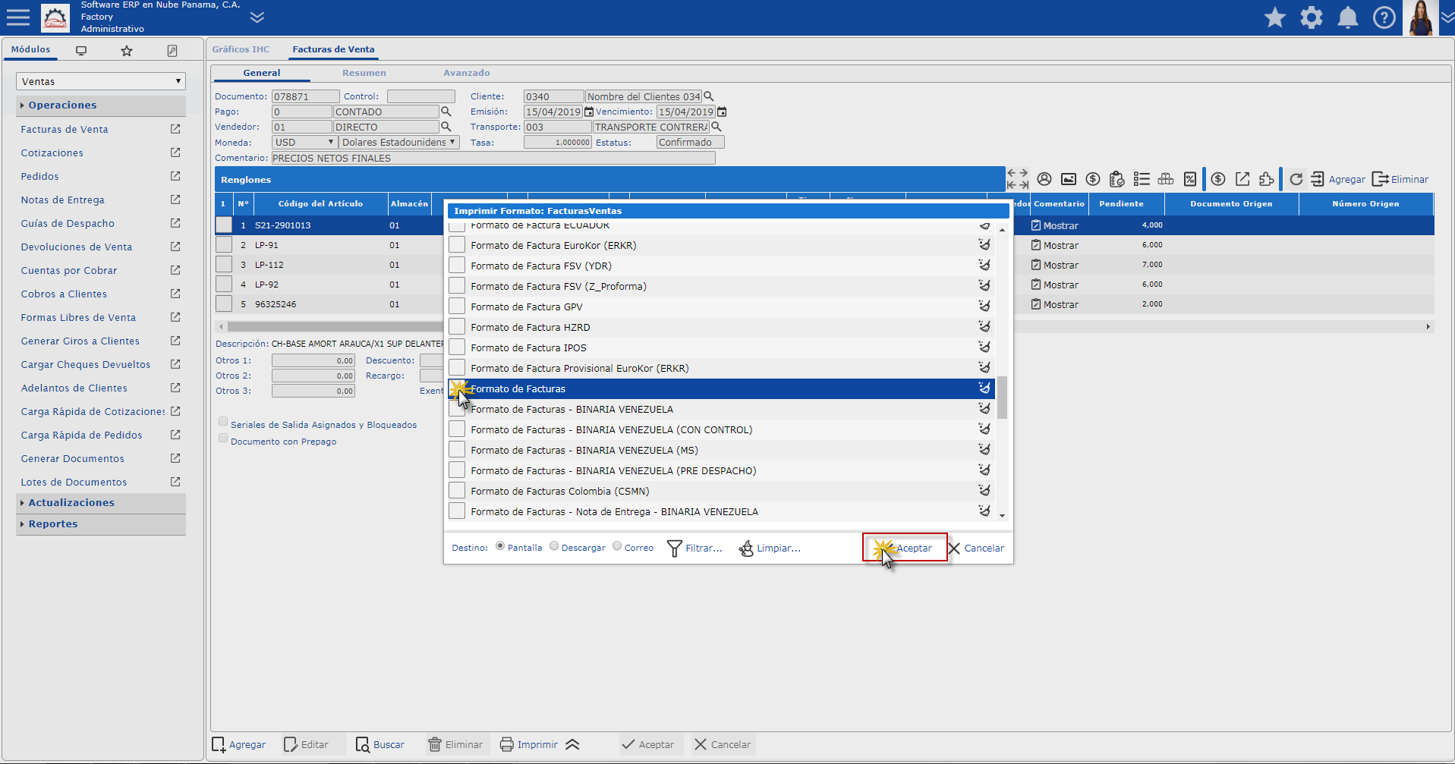Click Eliminar in Renglones toolbar
This screenshot has width=1455, height=764.
click(1400, 179)
